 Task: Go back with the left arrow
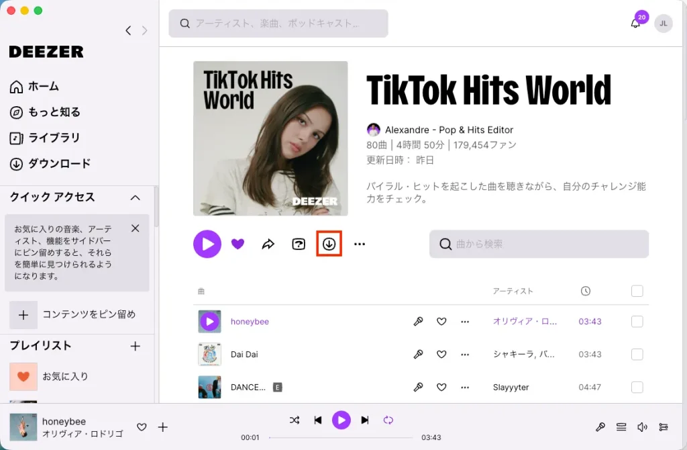tap(128, 31)
